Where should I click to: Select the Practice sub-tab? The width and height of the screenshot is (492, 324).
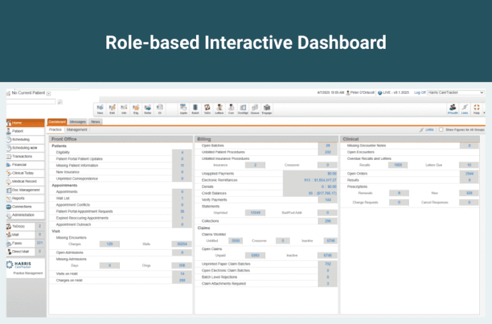tap(55, 130)
